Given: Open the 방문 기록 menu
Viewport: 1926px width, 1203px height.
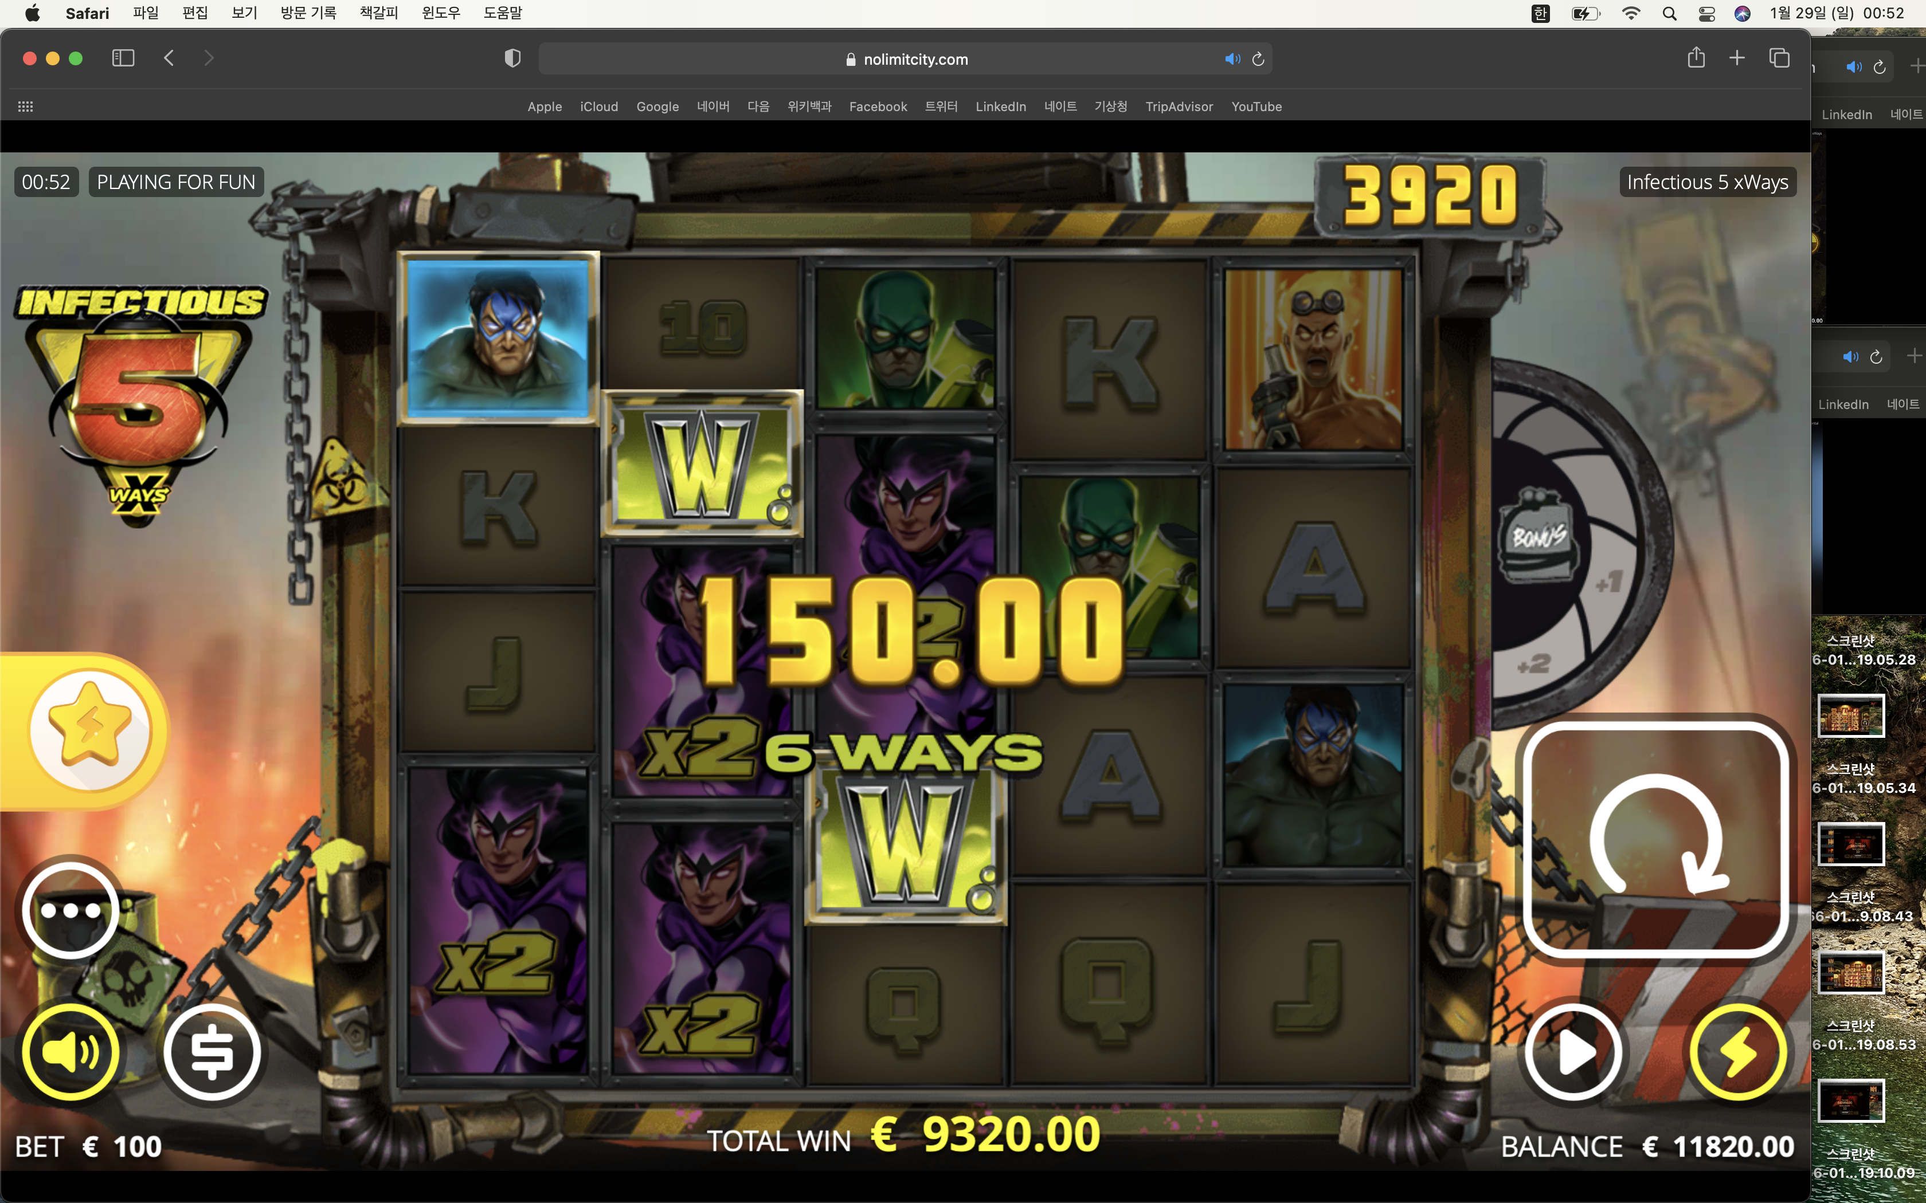Looking at the screenshot, I should click(308, 13).
